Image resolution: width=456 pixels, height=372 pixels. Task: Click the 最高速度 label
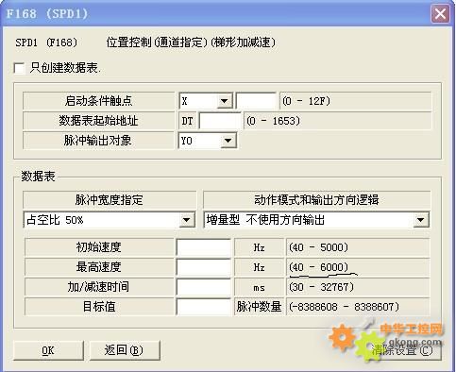tap(98, 267)
